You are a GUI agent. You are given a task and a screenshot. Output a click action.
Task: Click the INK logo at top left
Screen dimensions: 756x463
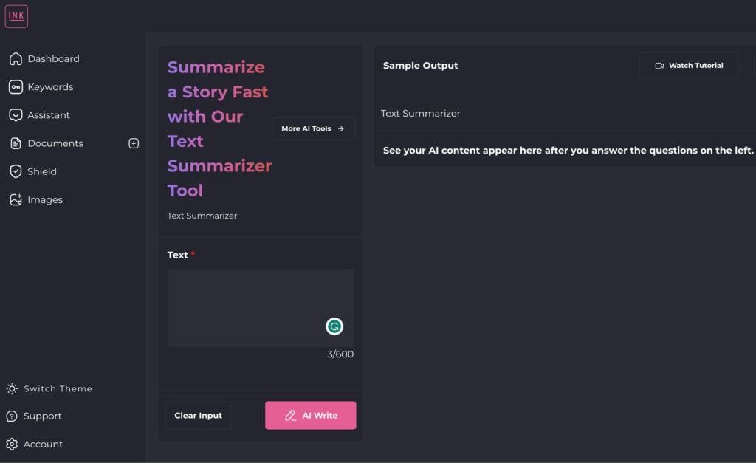click(16, 16)
